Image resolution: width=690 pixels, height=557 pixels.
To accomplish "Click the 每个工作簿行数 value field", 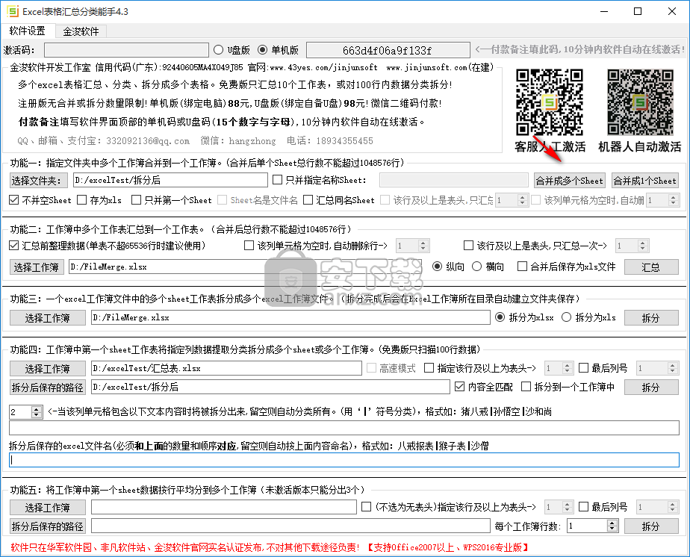I will pos(587,526).
